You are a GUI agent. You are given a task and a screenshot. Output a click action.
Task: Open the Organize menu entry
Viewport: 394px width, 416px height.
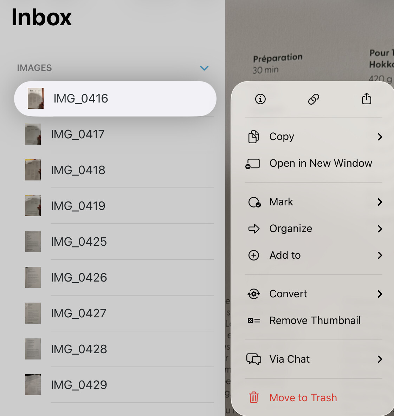click(x=314, y=229)
